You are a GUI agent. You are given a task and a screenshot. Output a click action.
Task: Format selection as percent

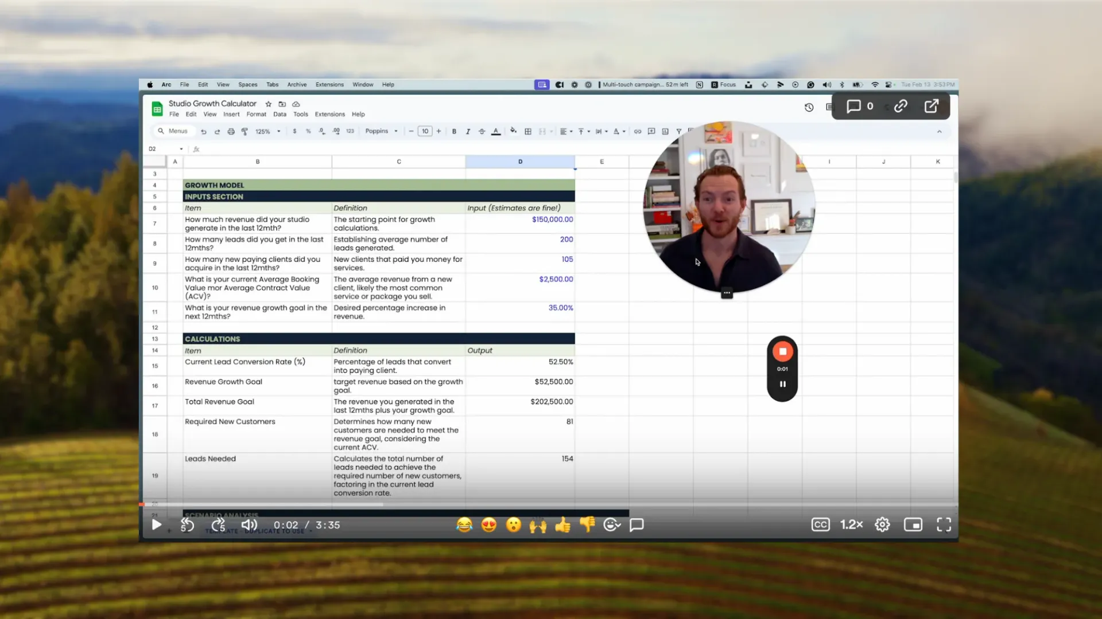point(308,131)
